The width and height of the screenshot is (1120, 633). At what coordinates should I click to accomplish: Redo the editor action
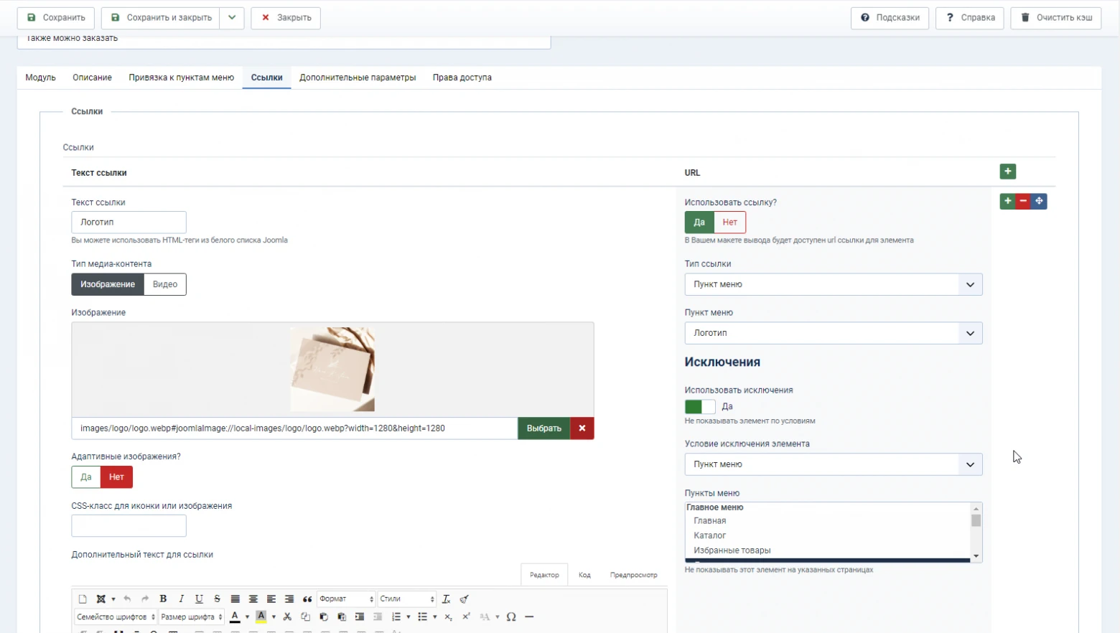(145, 599)
